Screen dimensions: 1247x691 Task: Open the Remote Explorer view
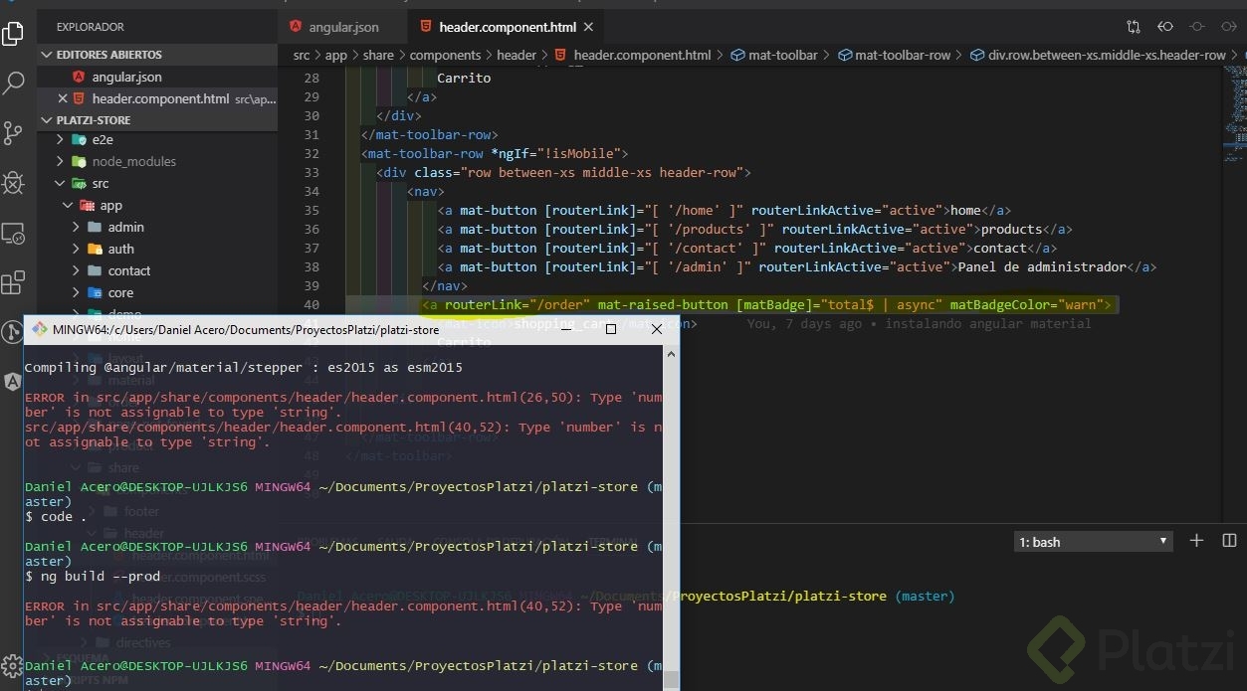[13, 234]
